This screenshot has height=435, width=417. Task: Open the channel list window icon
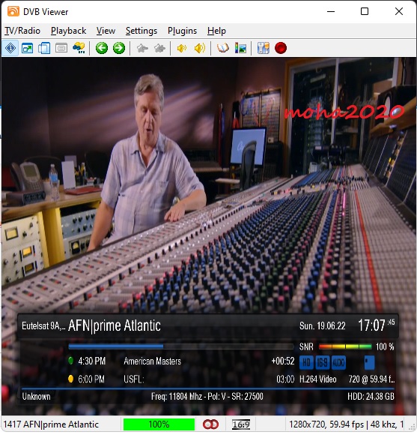[44, 48]
